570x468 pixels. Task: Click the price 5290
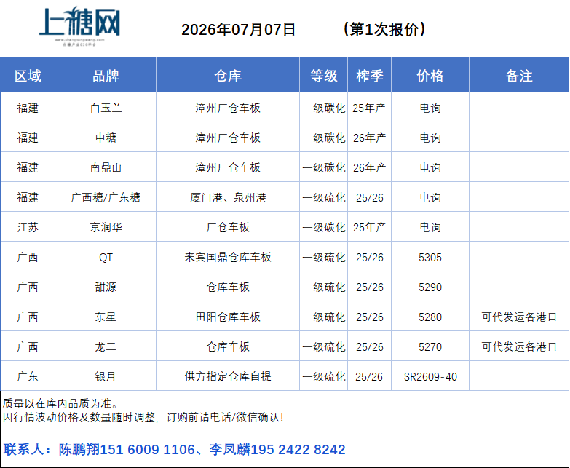click(x=430, y=287)
